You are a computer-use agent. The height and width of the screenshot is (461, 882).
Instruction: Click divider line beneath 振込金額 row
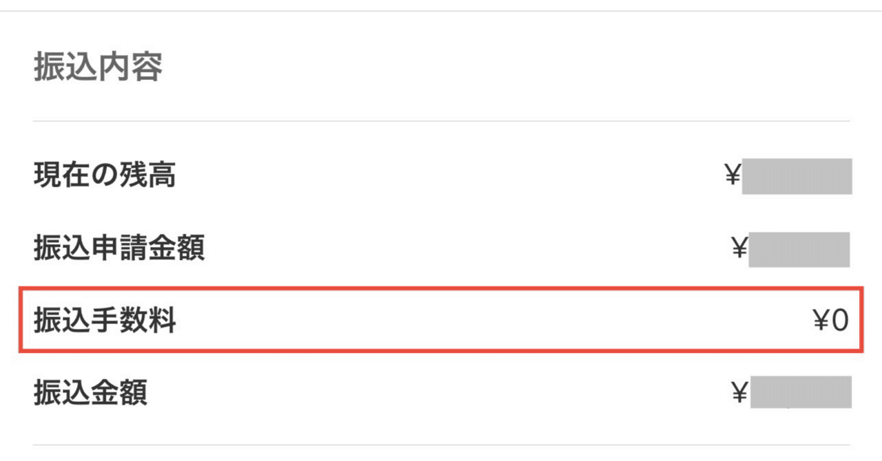tap(441, 445)
